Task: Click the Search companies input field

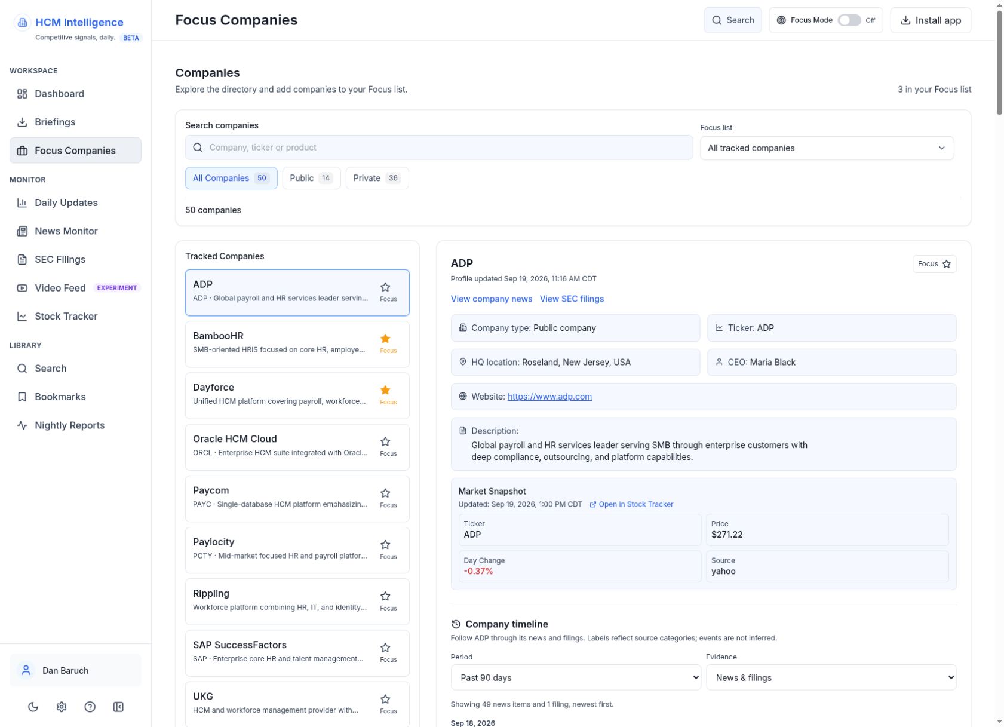Action: (439, 148)
